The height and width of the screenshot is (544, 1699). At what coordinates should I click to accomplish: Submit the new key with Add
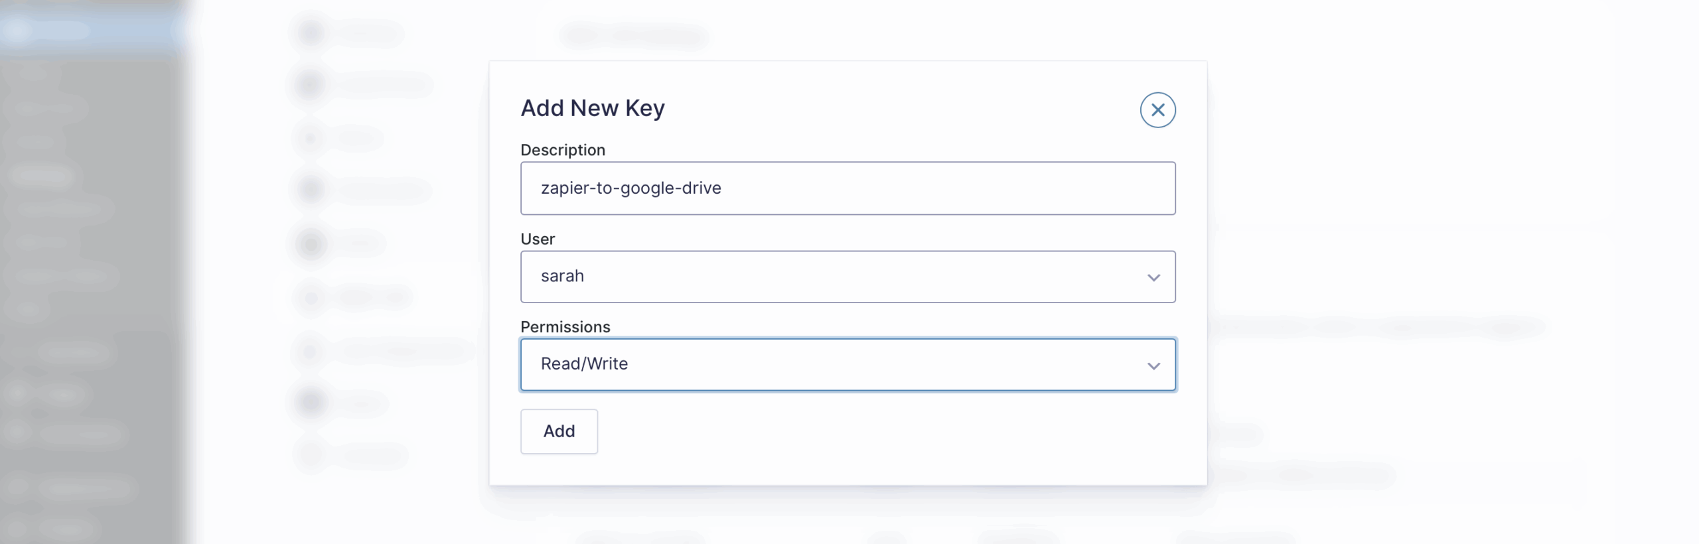(x=559, y=431)
